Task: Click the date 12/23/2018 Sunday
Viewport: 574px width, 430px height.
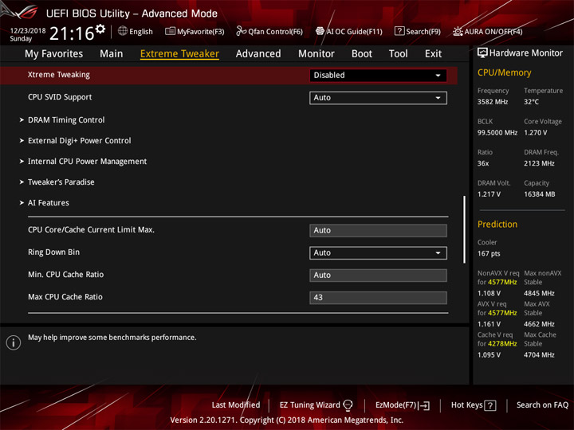Action: (x=27, y=34)
